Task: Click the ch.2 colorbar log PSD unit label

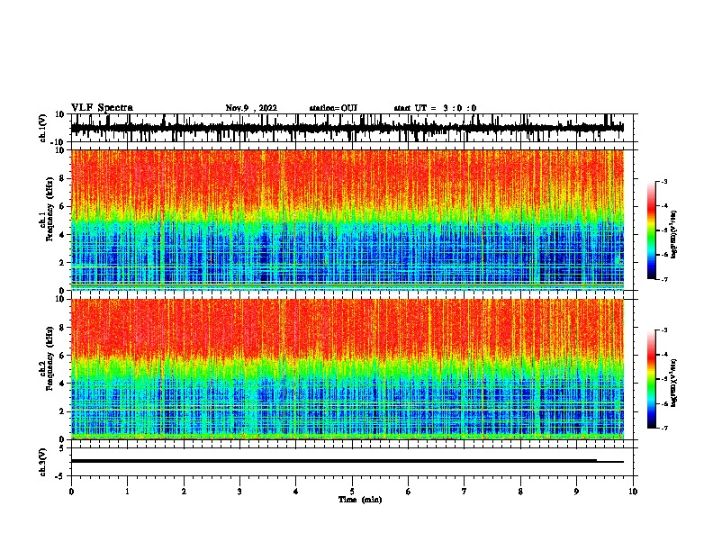Action: [674, 383]
